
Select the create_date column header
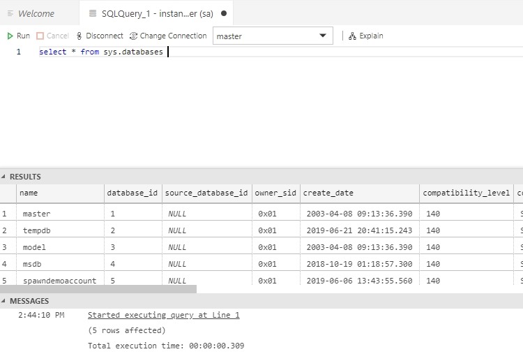click(328, 193)
